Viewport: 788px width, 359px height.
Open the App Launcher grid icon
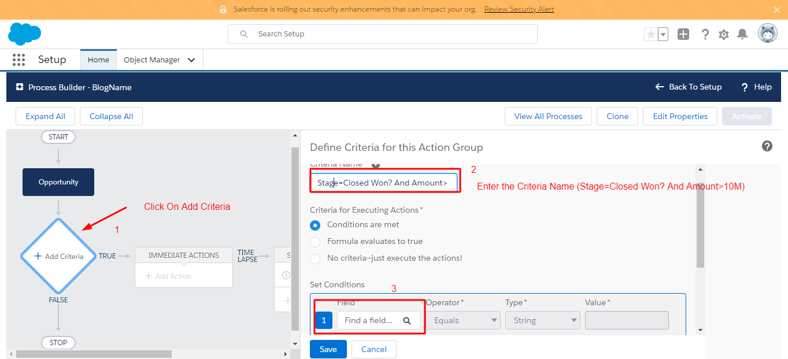(x=19, y=60)
